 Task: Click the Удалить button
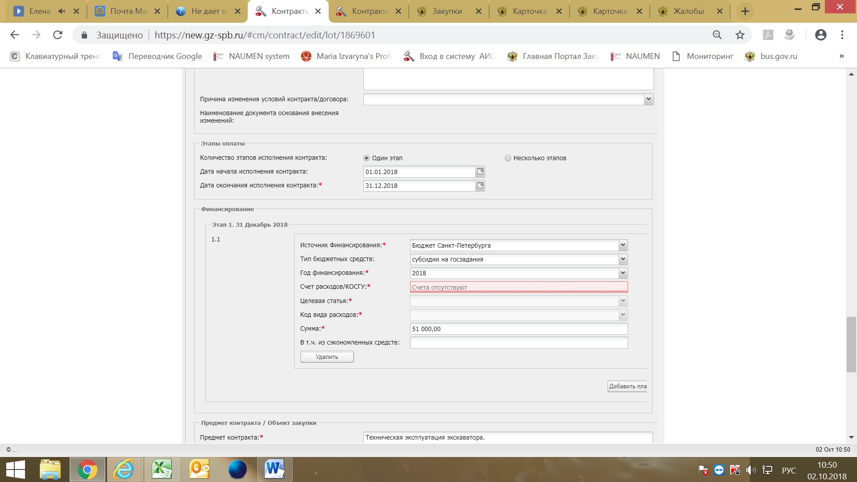[x=327, y=357]
